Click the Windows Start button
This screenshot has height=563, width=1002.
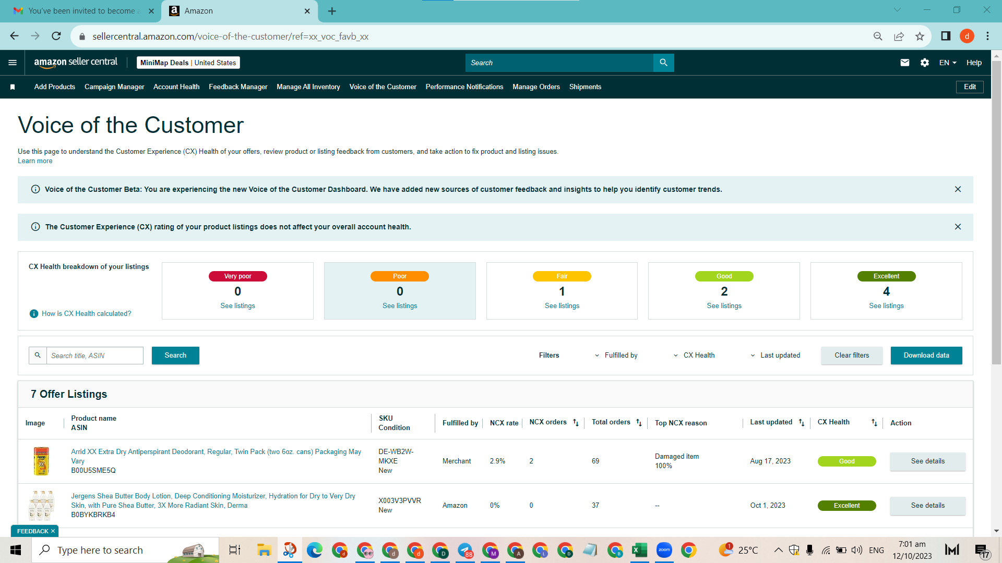click(x=16, y=550)
